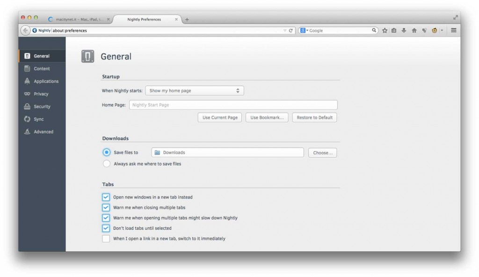This screenshot has width=479, height=277.
Task: Click the Google search input field
Action: (340, 30)
